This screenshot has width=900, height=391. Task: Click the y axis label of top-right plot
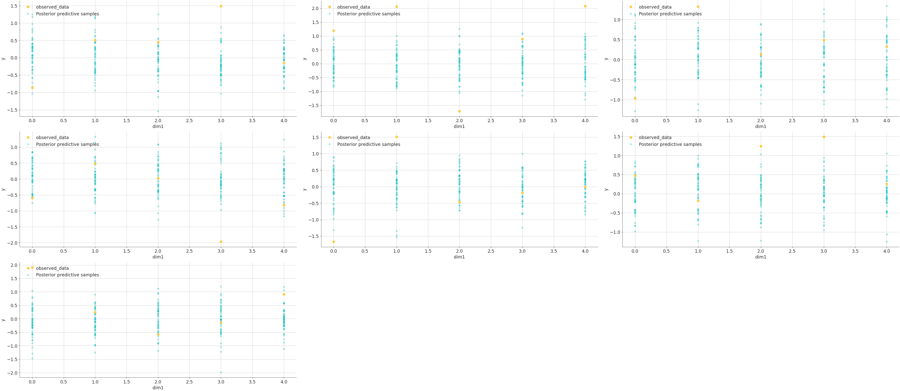606,59
